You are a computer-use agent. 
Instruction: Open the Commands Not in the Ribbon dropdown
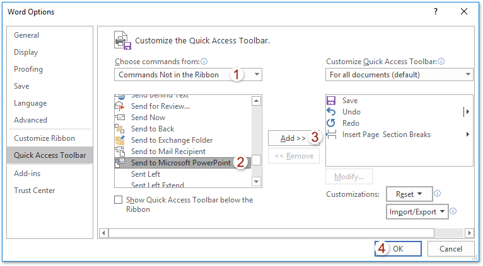[188, 75]
